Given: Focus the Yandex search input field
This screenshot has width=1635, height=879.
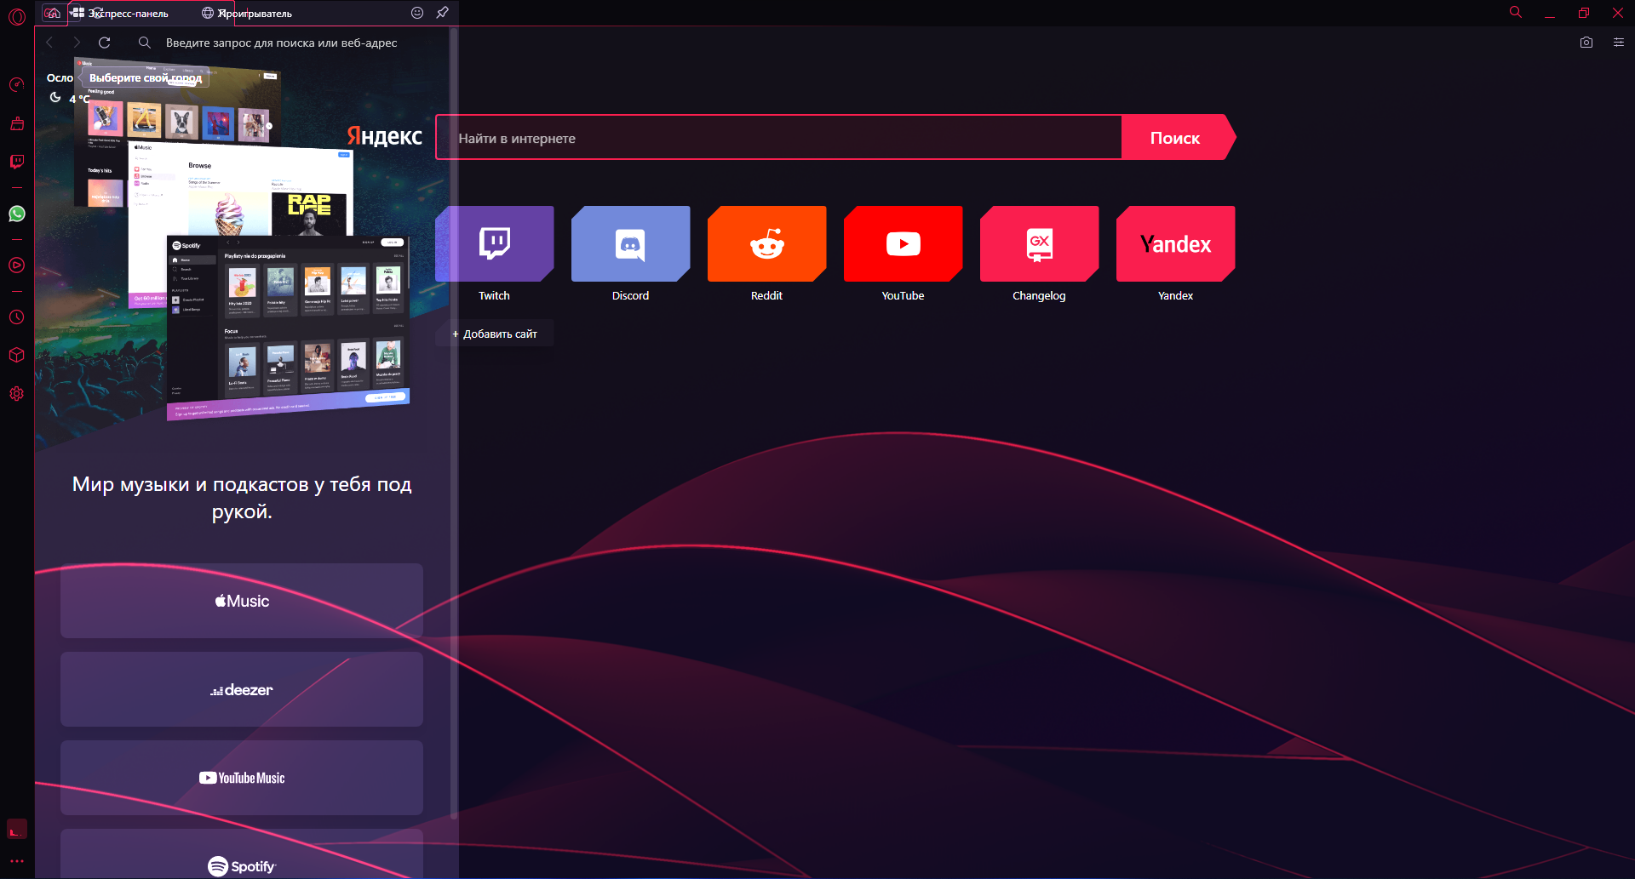Looking at the screenshot, I should click(778, 138).
